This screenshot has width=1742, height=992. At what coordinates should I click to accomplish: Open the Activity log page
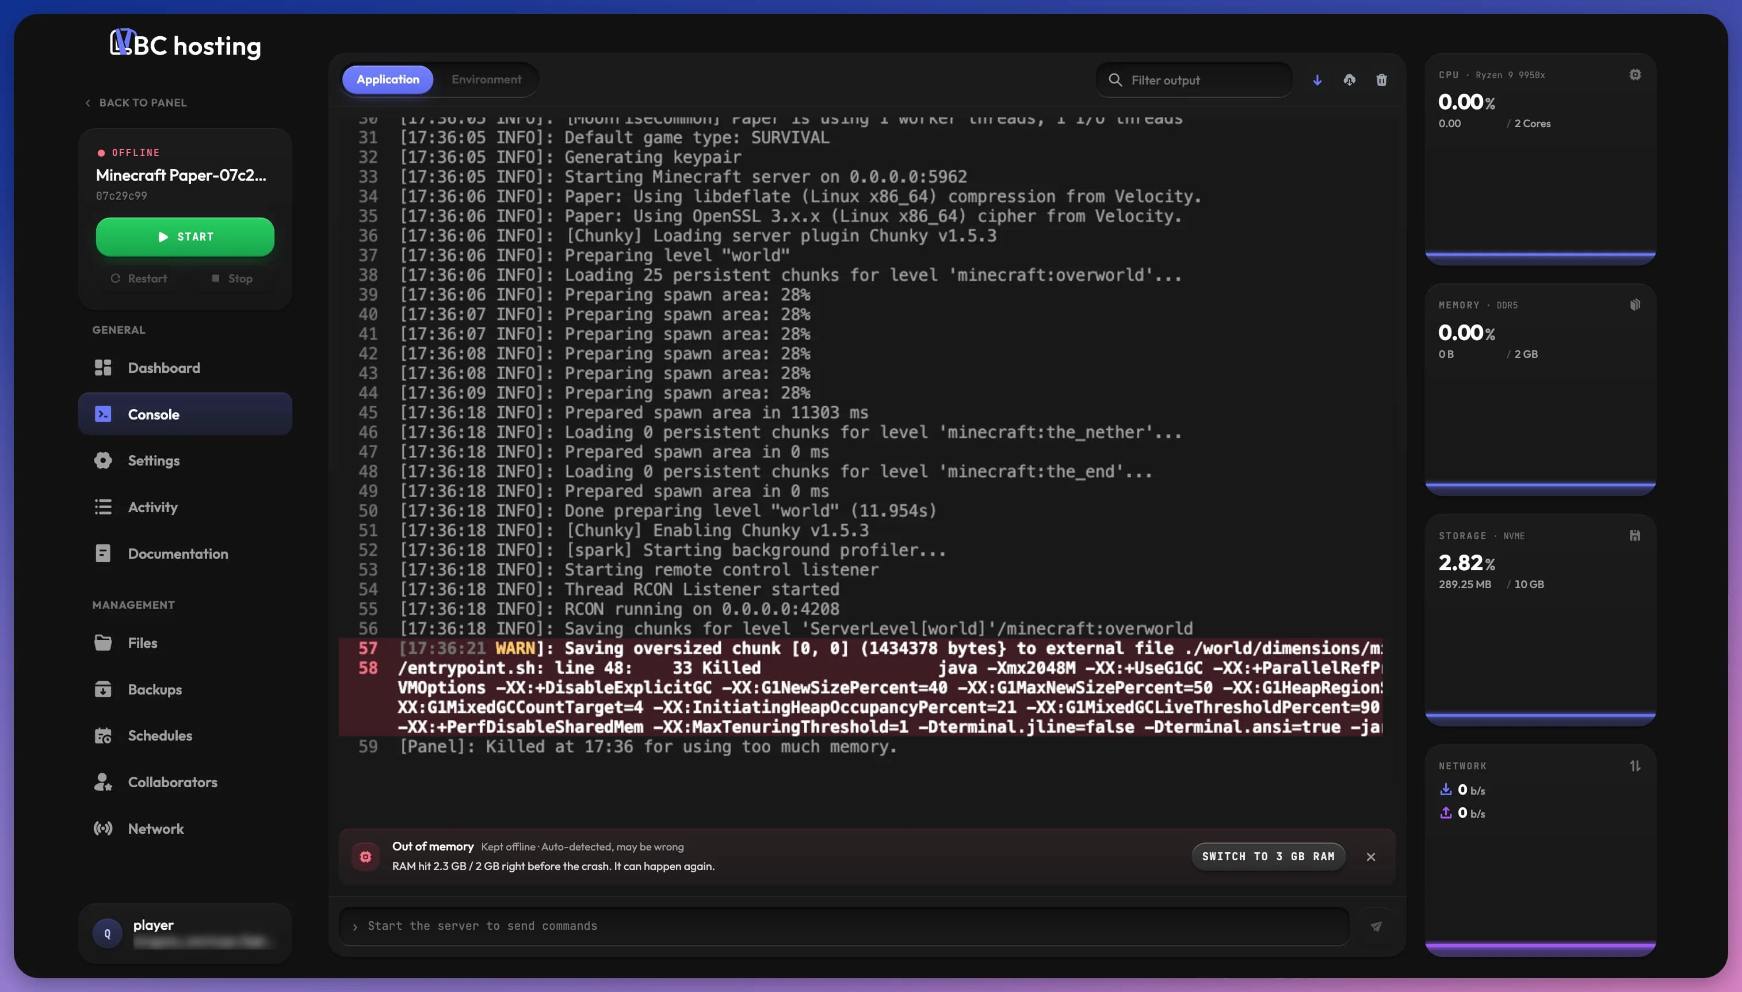point(185,507)
